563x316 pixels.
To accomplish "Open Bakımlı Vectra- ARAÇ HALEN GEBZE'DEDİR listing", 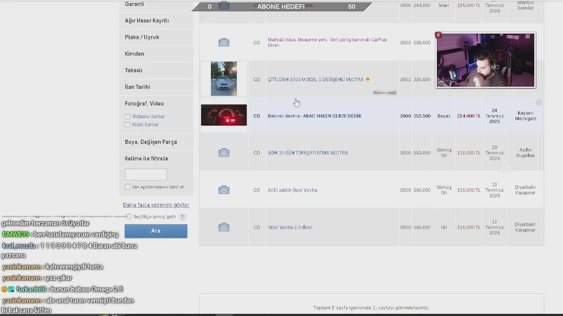I will tap(314, 116).
